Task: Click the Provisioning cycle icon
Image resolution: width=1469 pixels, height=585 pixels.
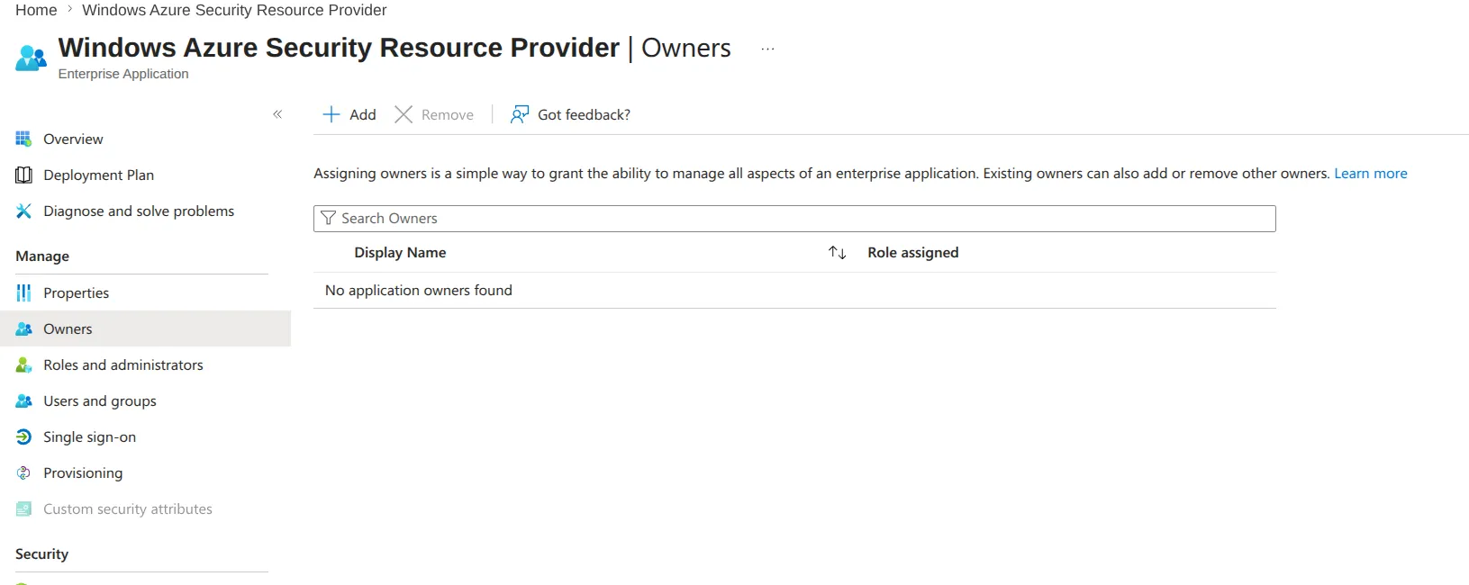Action: (x=23, y=472)
